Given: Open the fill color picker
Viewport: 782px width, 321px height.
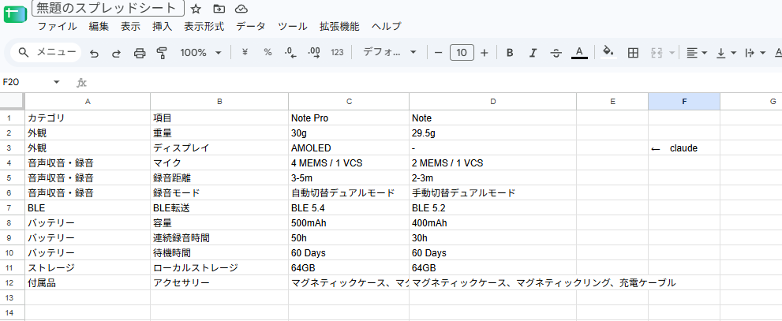Looking at the screenshot, I should (608, 52).
